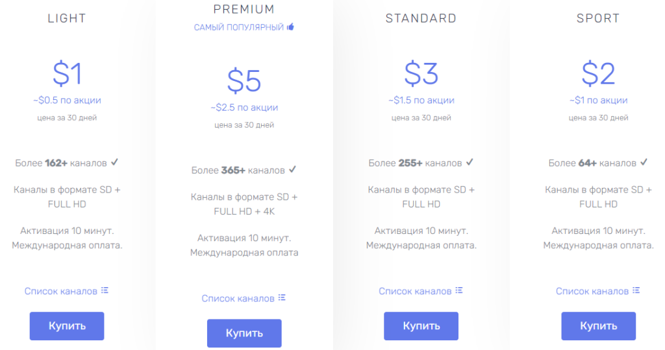The width and height of the screenshot is (665, 350).
Task: Click the checkmark after 255+ каналов
Action: coord(470,162)
